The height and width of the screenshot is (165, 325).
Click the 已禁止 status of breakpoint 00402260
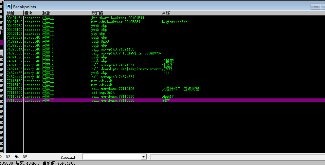(48, 26)
